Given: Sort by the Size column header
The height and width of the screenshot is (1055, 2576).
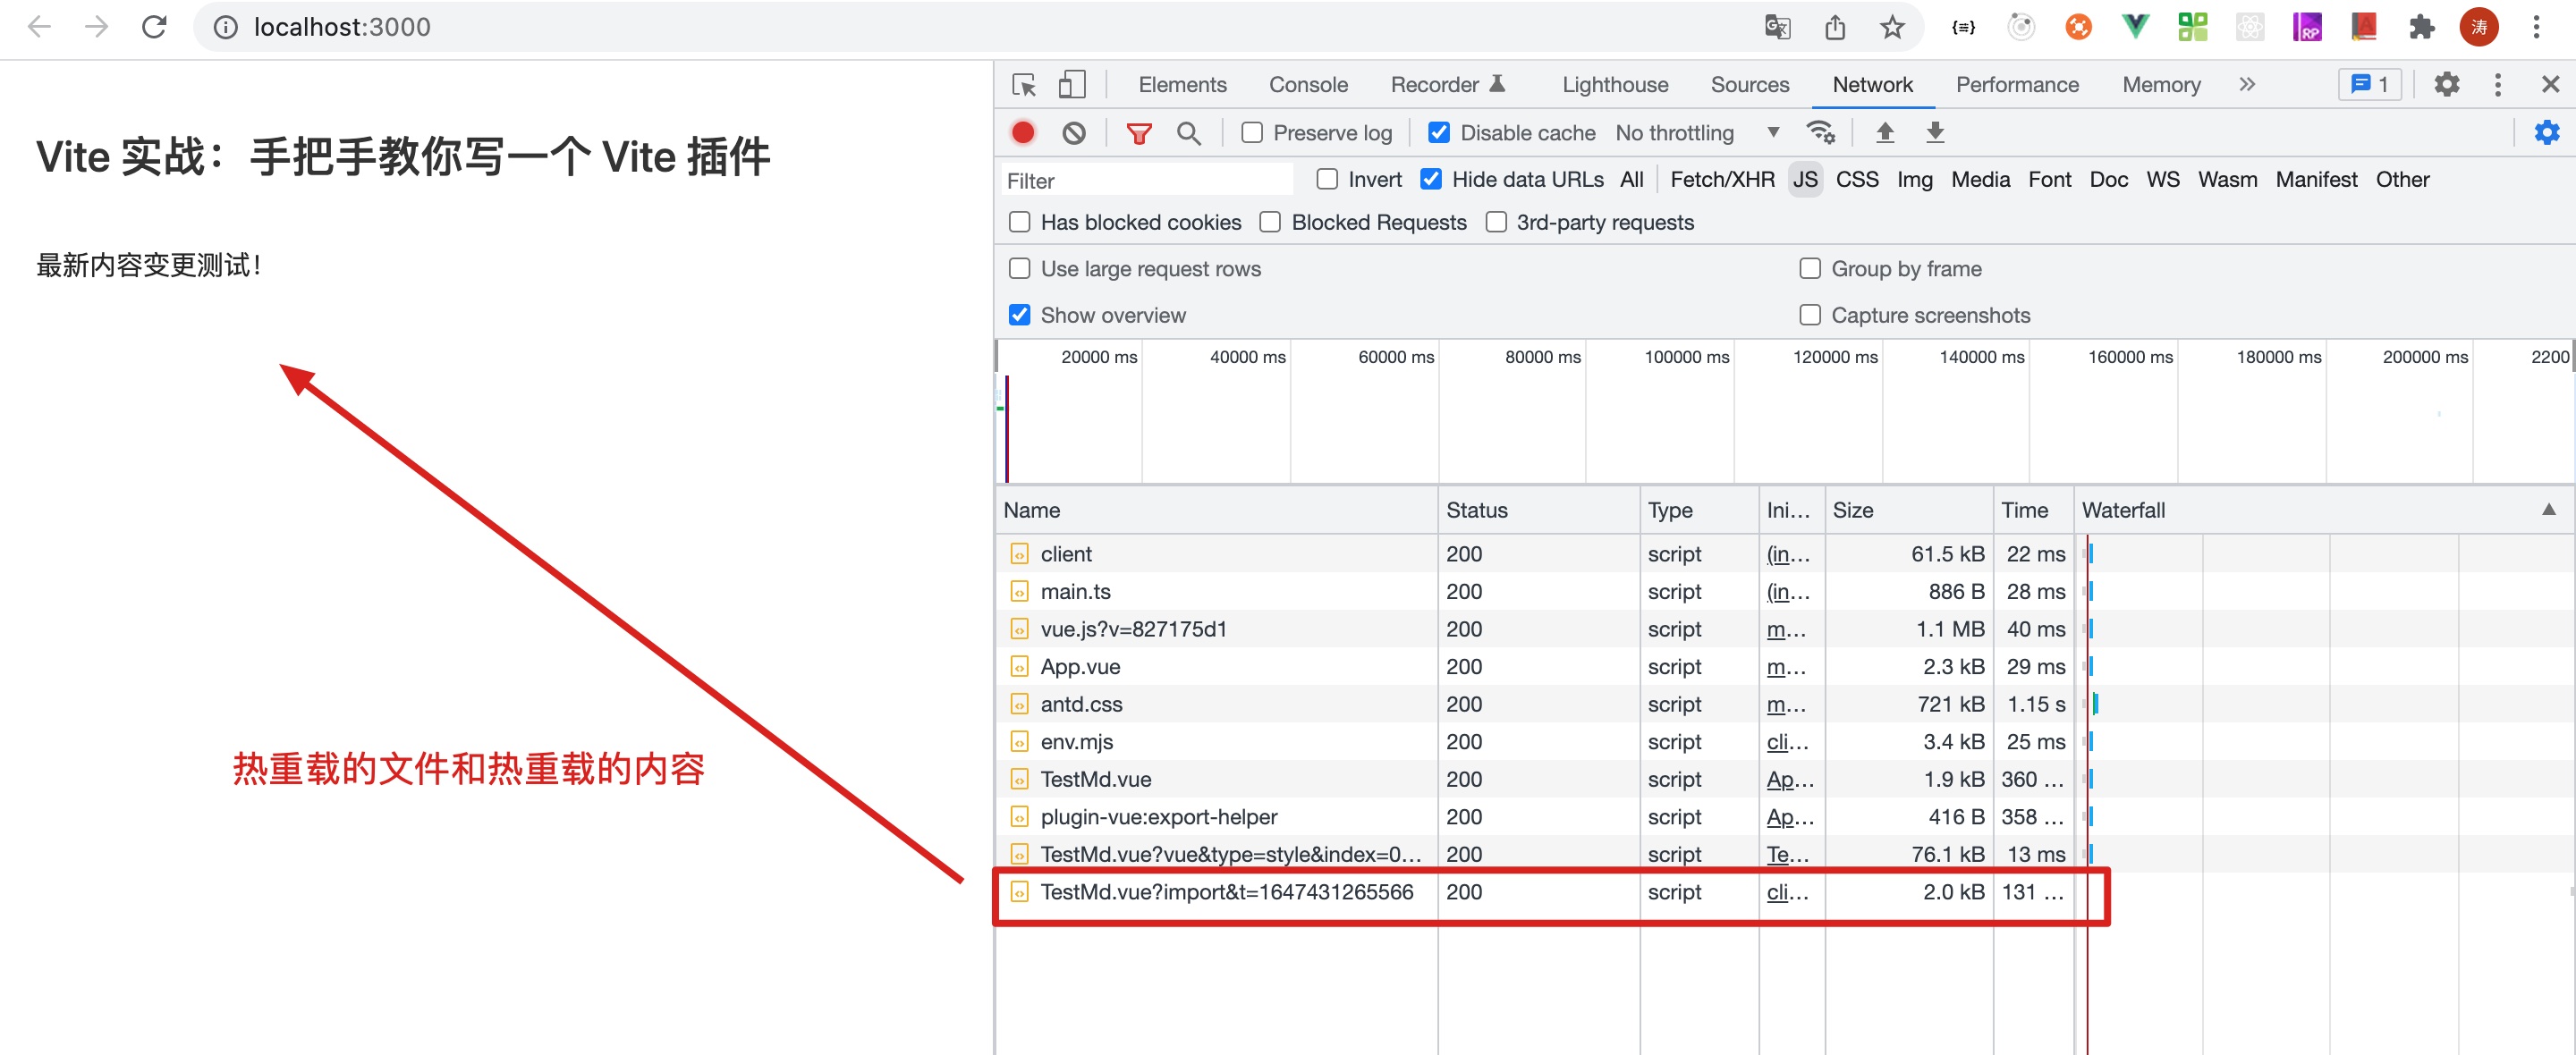Looking at the screenshot, I should (1908, 510).
